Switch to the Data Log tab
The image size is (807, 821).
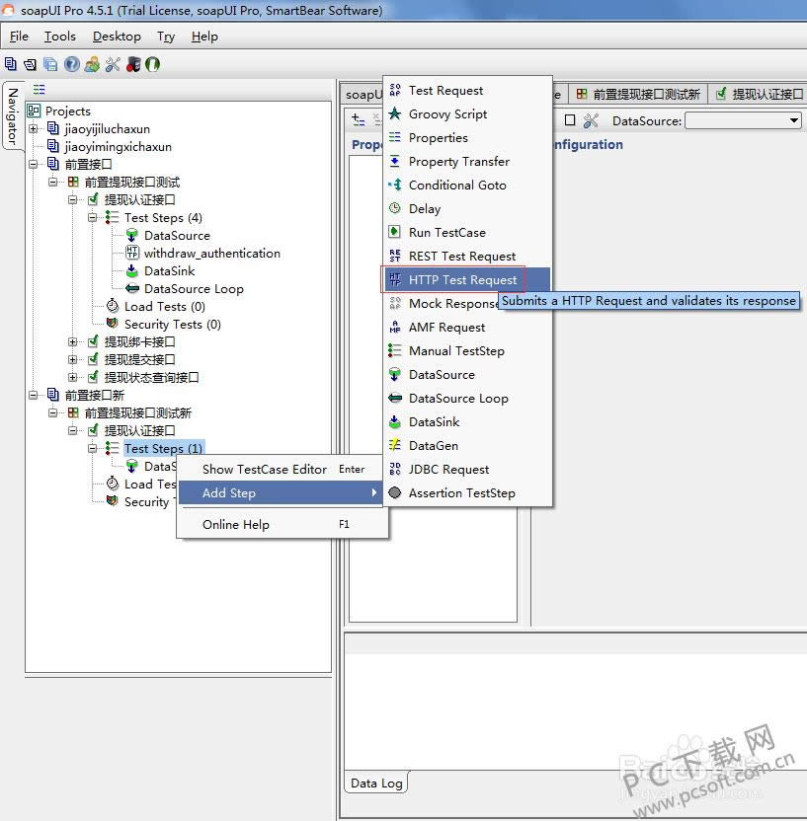coord(376,784)
